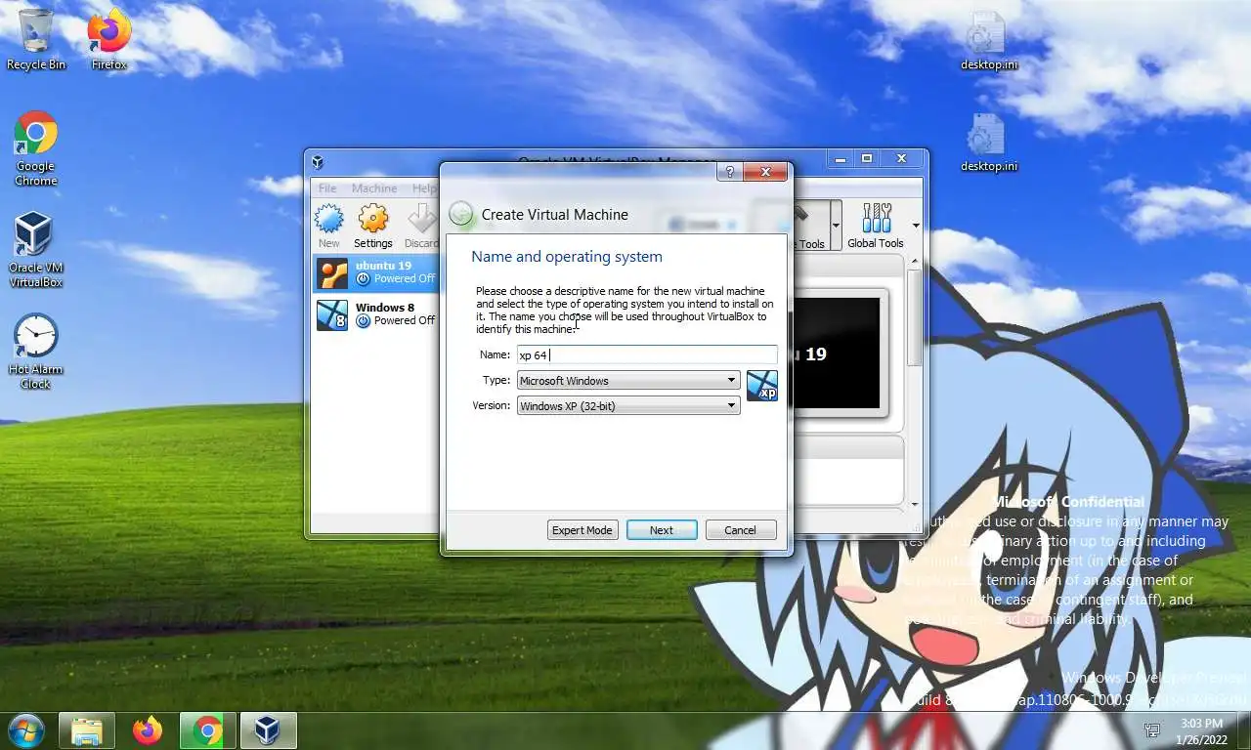Open the Machine menu in VirtualBox Manager
Image resolution: width=1251 pixels, height=750 pixels.
[x=374, y=188]
